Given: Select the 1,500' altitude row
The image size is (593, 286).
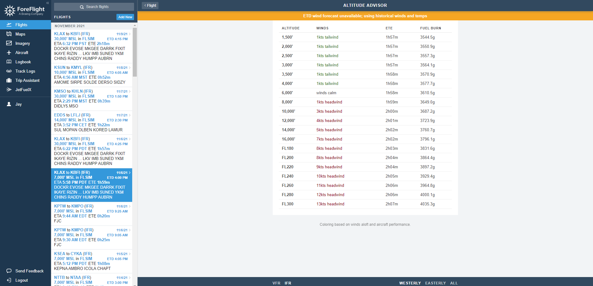Looking at the screenshot, I should tap(365, 37).
